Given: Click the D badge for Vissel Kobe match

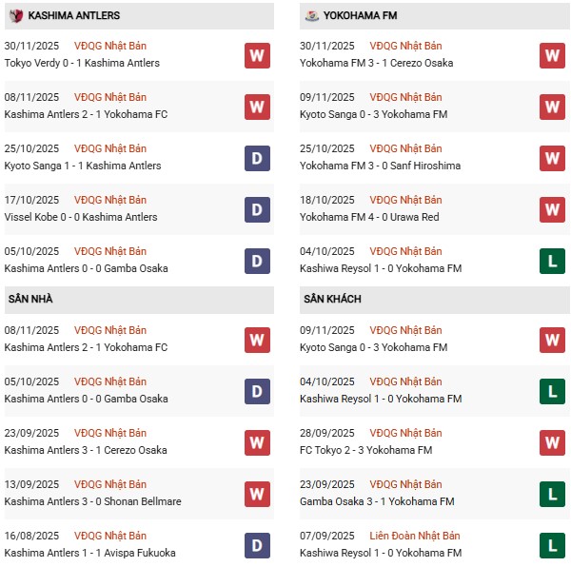Looking at the screenshot, I should tap(257, 209).
